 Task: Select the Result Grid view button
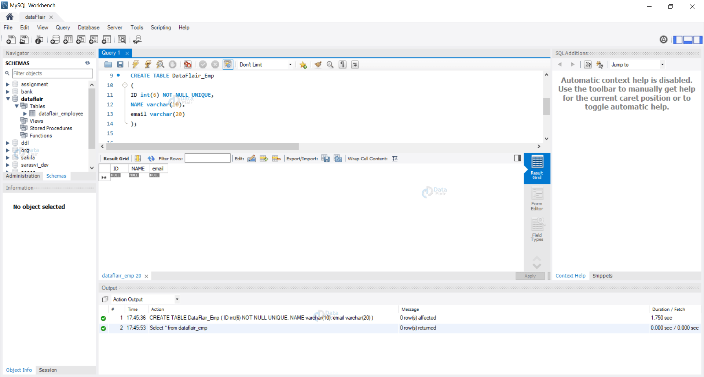point(537,168)
